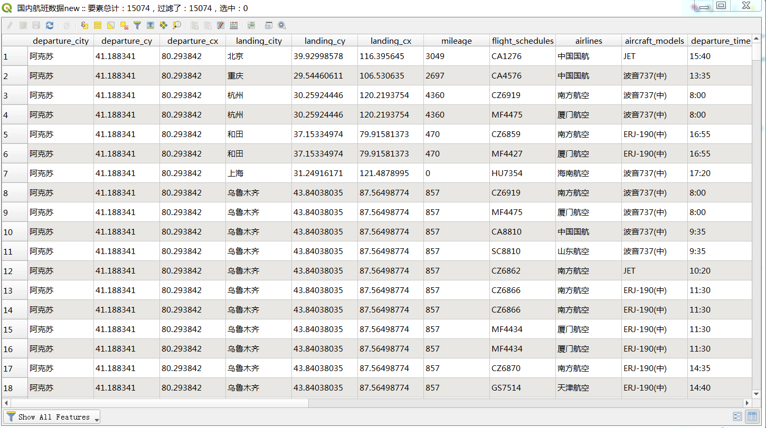
Task: Zoom map to selected rows
Action: click(x=177, y=25)
